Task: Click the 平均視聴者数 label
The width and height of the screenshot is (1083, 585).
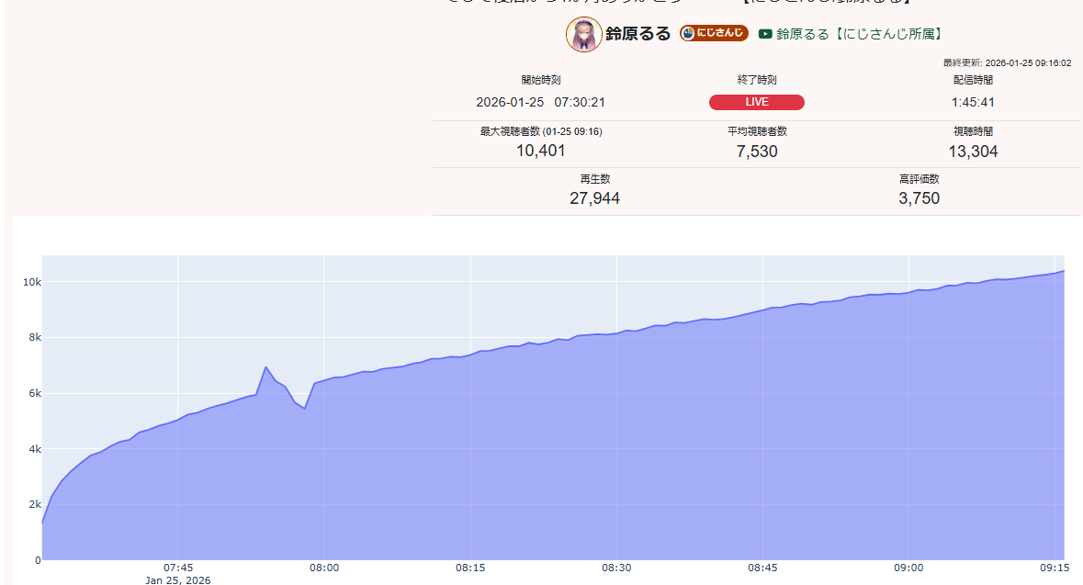Action: 756,131
